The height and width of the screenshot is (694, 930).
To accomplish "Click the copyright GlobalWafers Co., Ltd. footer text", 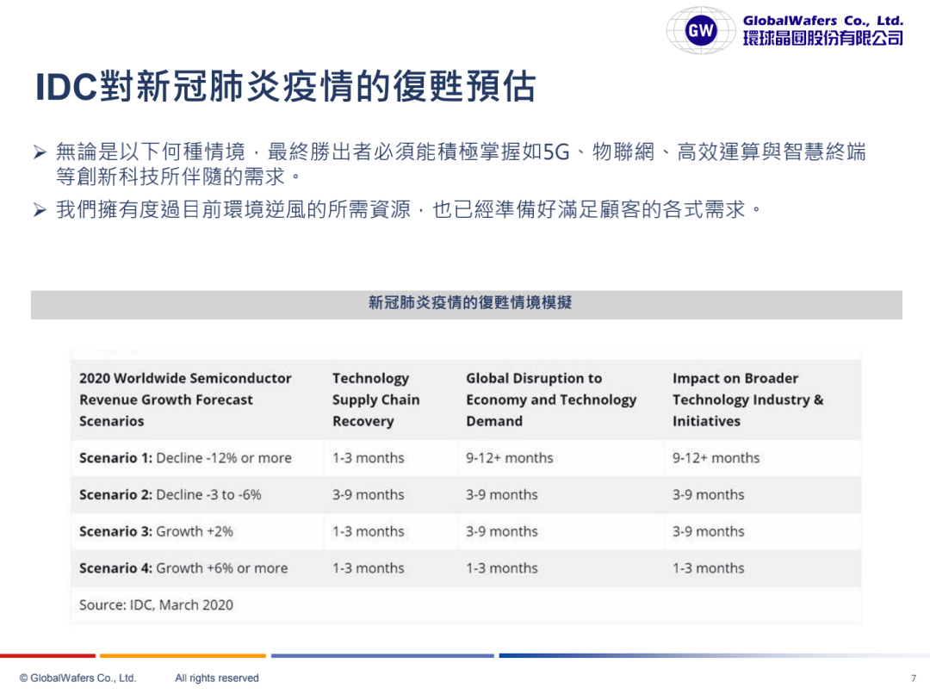I will [x=77, y=678].
